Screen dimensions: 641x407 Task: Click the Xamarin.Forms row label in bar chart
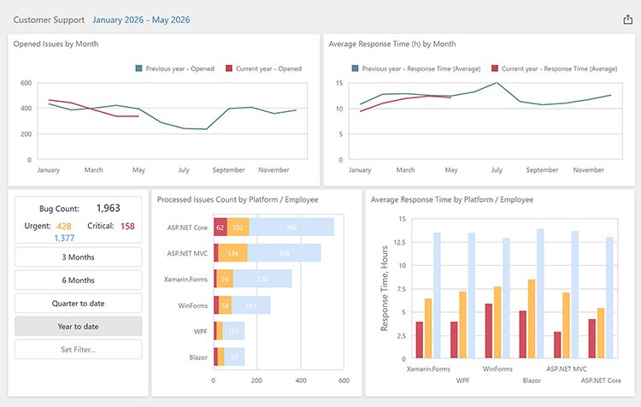(x=185, y=280)
